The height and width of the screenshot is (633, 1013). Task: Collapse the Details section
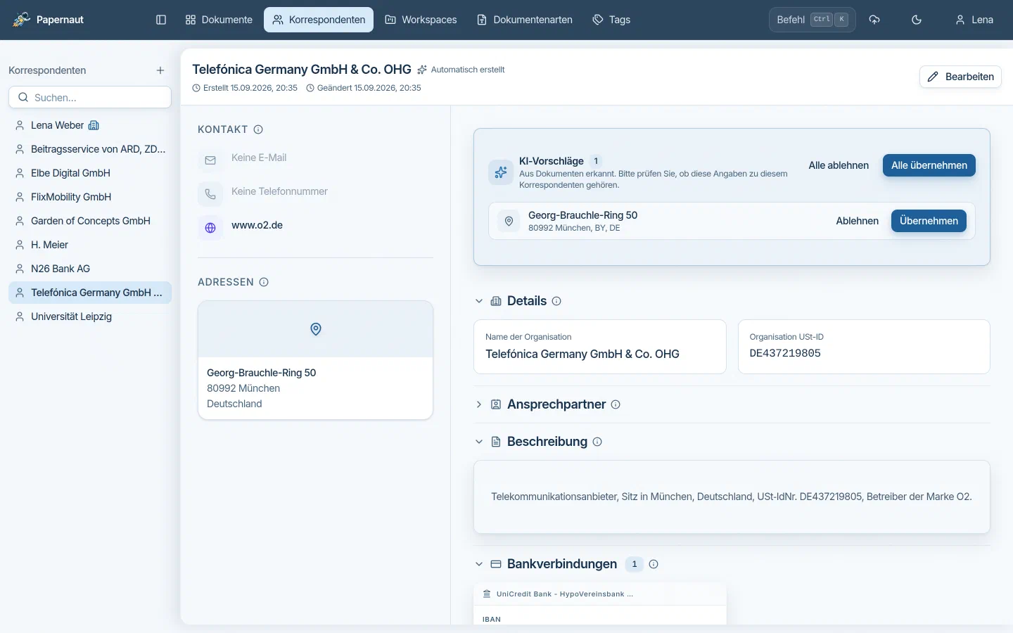click(479, 301)
